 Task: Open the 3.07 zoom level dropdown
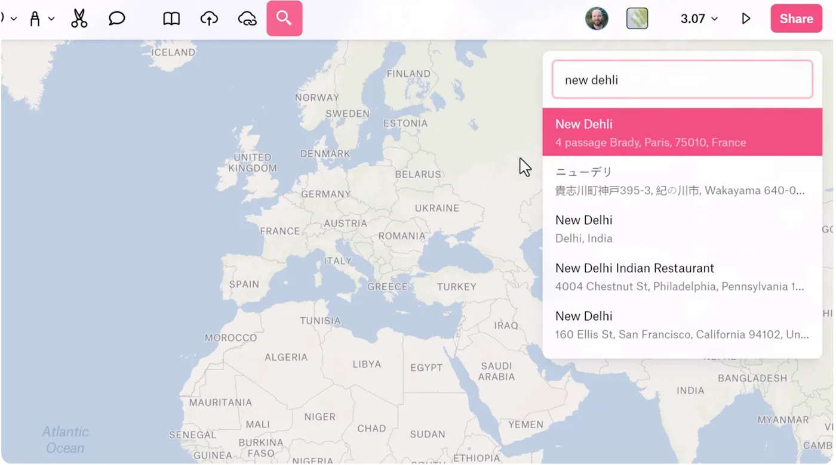click(x=699, y=18)
